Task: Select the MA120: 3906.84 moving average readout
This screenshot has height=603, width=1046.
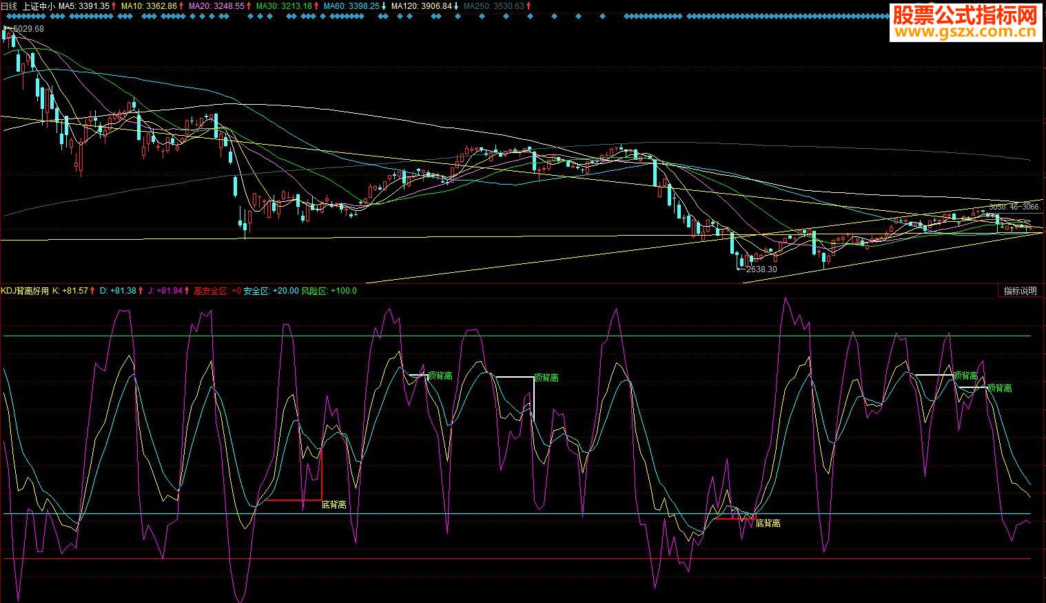Action: [x=421, y=6]
